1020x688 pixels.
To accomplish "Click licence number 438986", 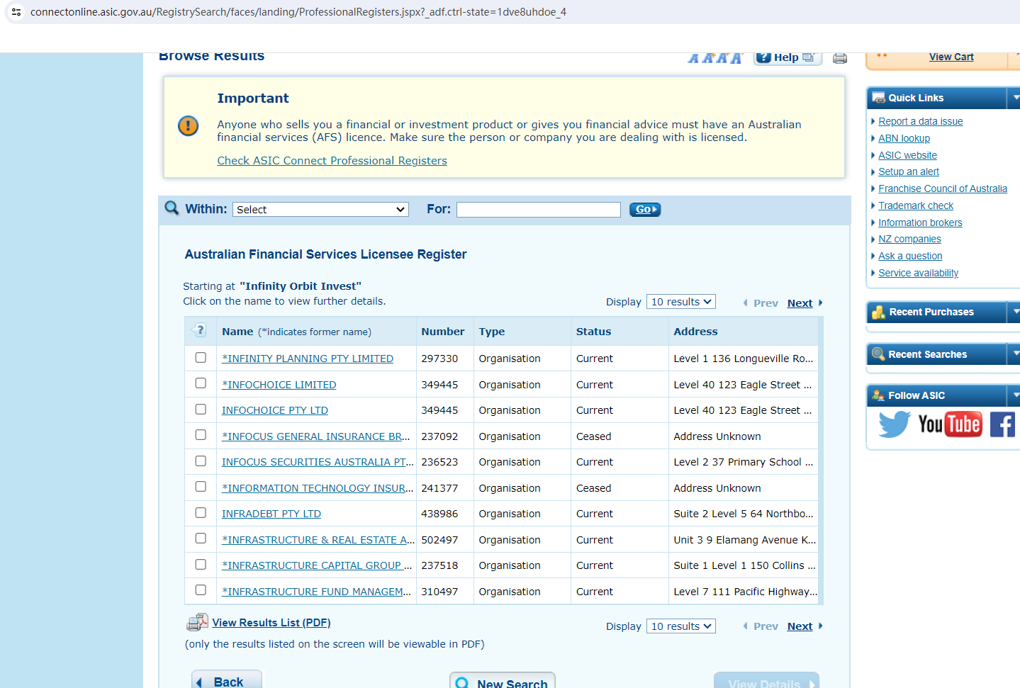I will pyautogui.click(x=439, y=514).
